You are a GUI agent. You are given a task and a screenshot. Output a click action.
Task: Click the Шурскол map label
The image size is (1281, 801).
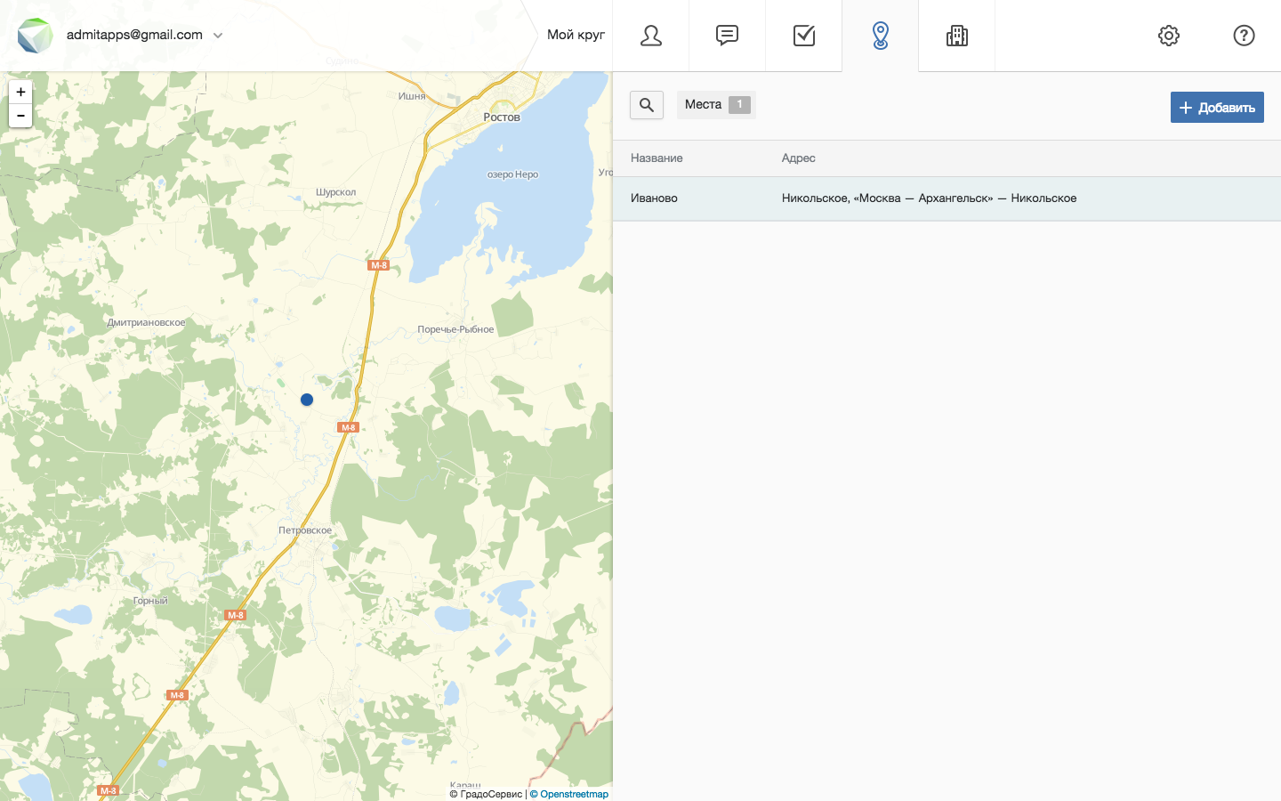pos(335,192)
